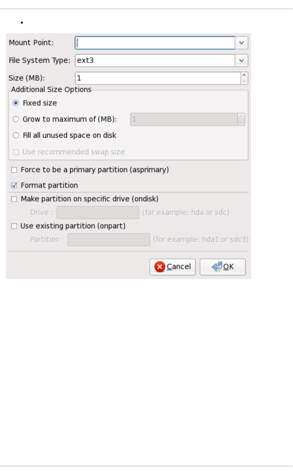Viewport: 293px width, 475px height.
Task: Open the Mount Point dropdown arrow
Action: pos(242,43)
